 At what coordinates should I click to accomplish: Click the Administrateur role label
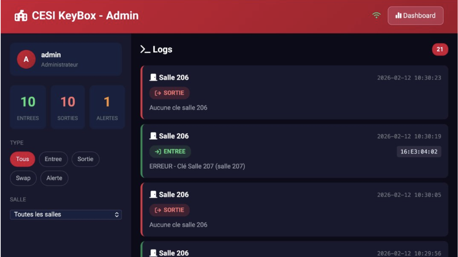(x=60, y=65)
